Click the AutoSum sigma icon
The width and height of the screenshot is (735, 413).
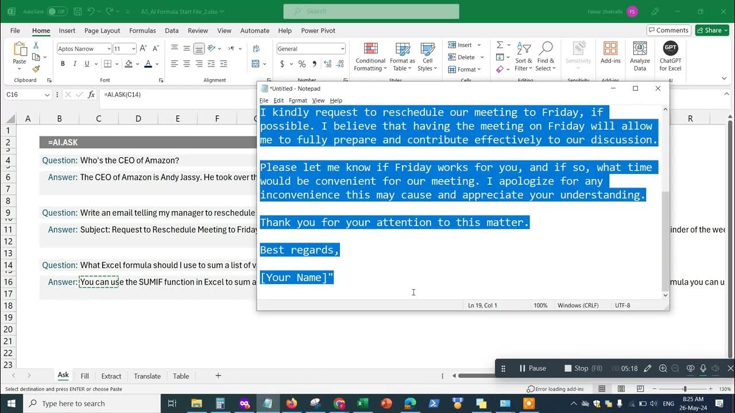click(499, 44)
